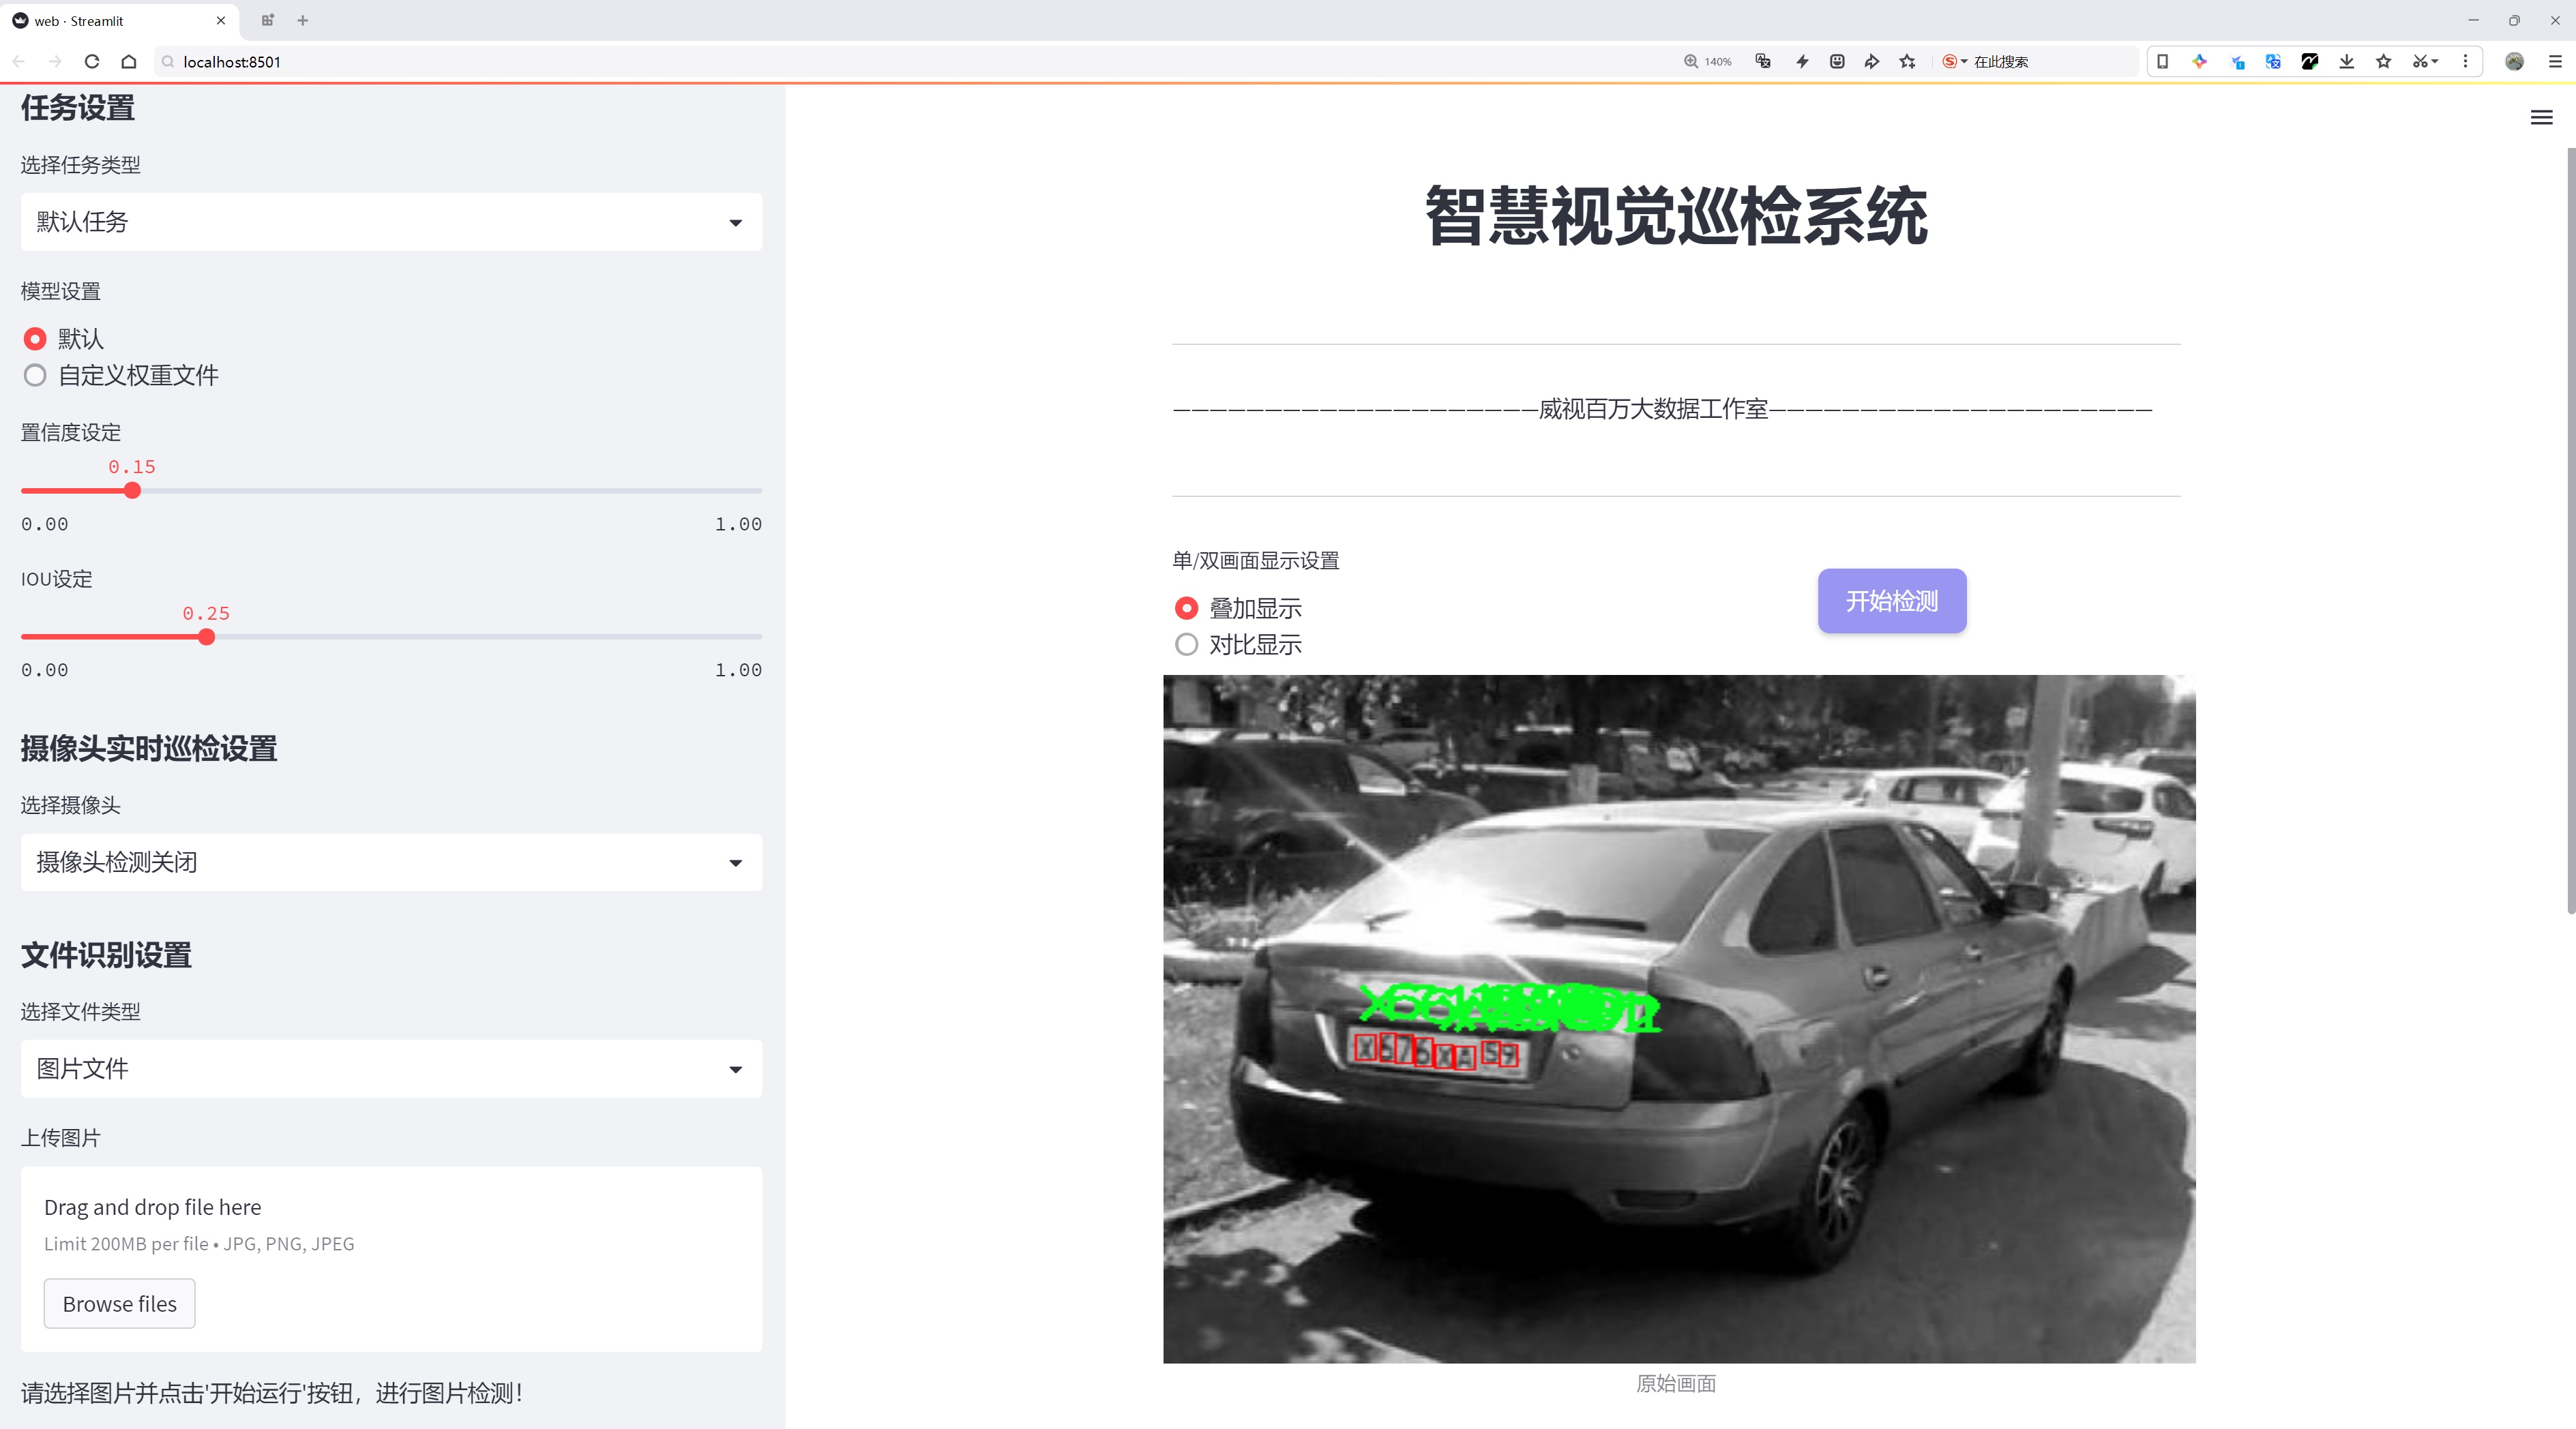Select the 对比显示 display mode
The image size is (2576, 1429).
pos(1186,644)
